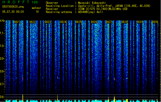161x102 pixels.
Task: Click the tallest yellow power spike after 0621
Action: tap(23, 98)
